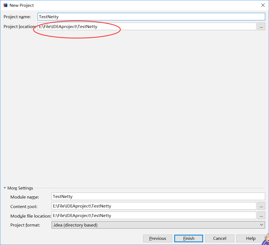269x245 pixels.
Task: Click Finish to create the project
Action: click(x=188, y=238)
